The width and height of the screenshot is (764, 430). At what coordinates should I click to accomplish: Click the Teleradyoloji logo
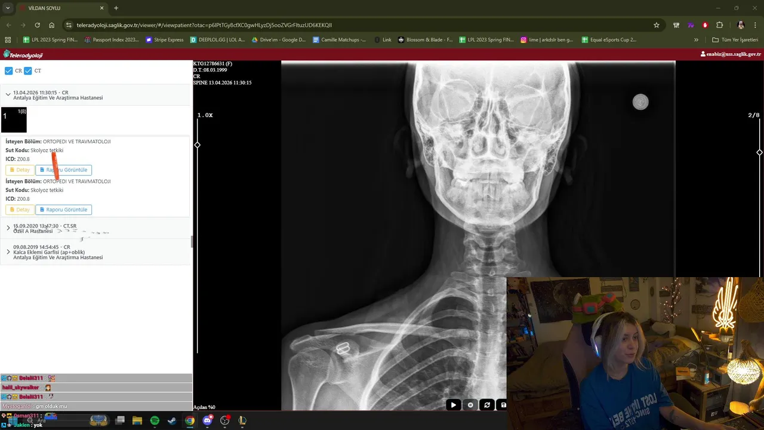coord(23,54)
